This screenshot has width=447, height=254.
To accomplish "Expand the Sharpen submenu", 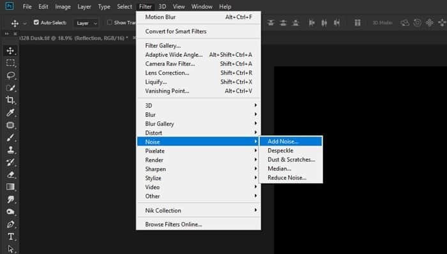I will point(199,169).
